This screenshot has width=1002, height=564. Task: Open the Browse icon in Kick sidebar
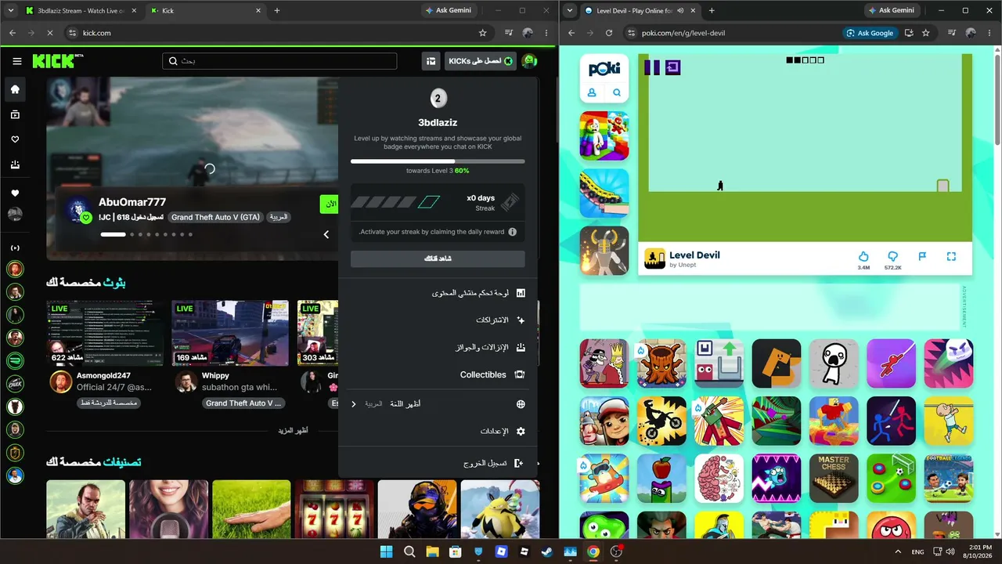pyautogui.click(x=15, y=114)
